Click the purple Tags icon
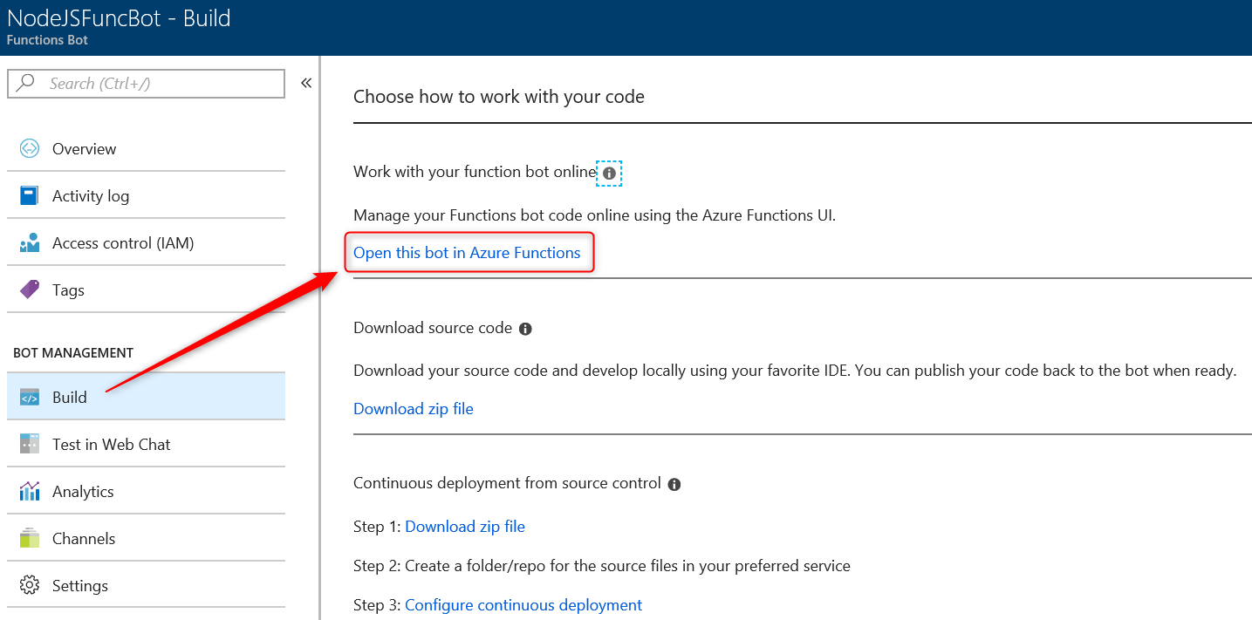This screenshot has height=620, width=1252. click(29, 290)
